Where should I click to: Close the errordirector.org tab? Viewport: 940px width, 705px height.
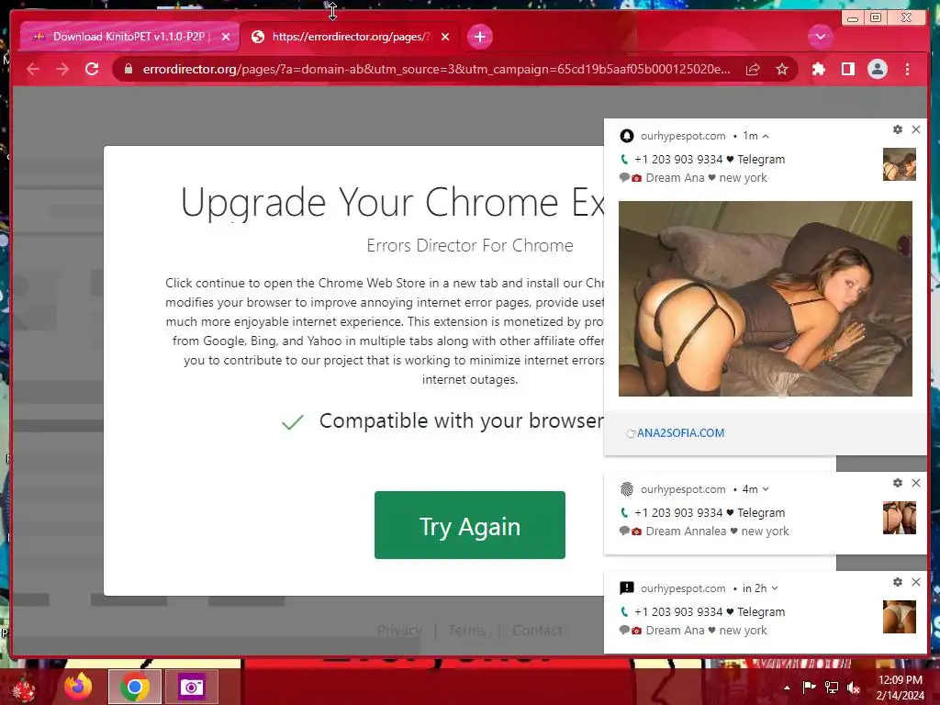click(x=445, y=37)
